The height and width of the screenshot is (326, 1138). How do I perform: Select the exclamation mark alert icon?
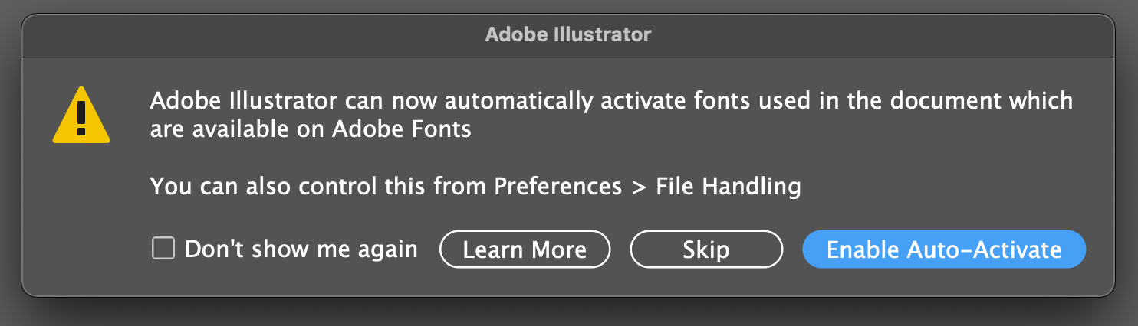click(x=81, y=115)
